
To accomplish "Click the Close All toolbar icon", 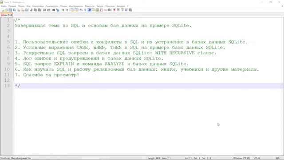I will point(22,10).
